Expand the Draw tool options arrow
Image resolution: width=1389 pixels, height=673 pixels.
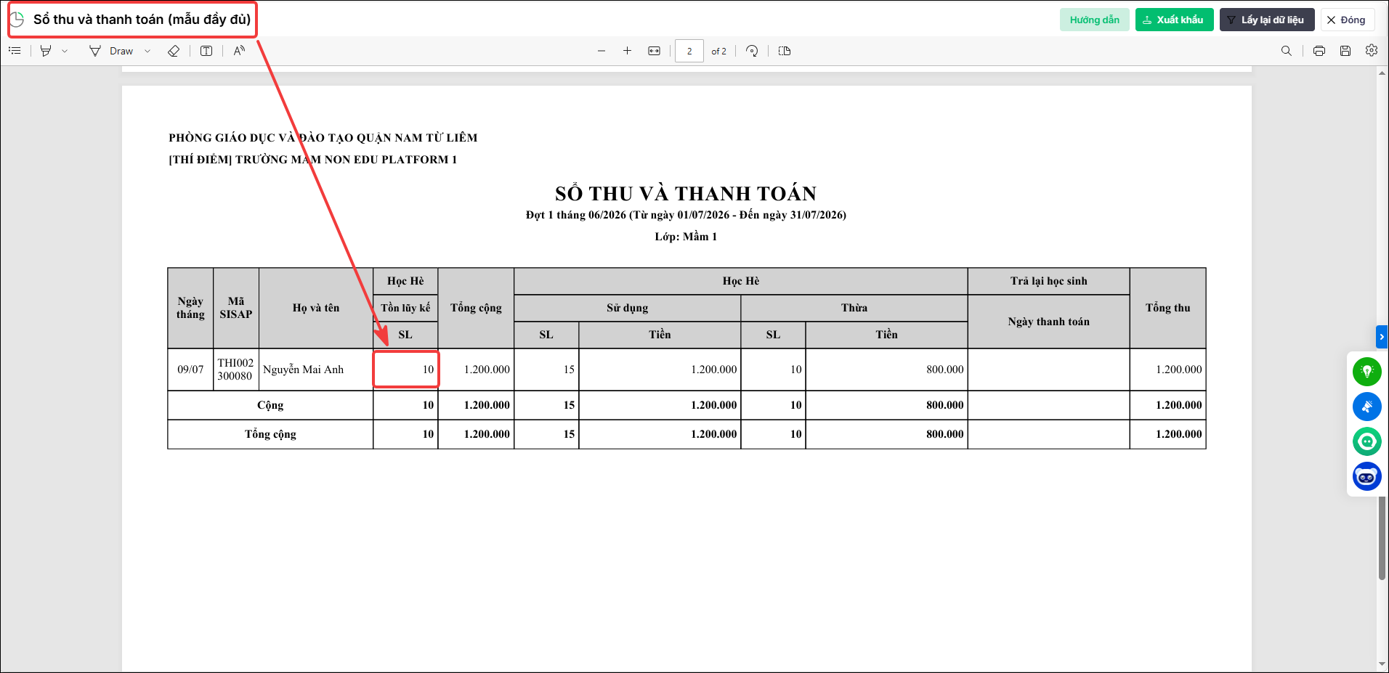pos(147,51)
